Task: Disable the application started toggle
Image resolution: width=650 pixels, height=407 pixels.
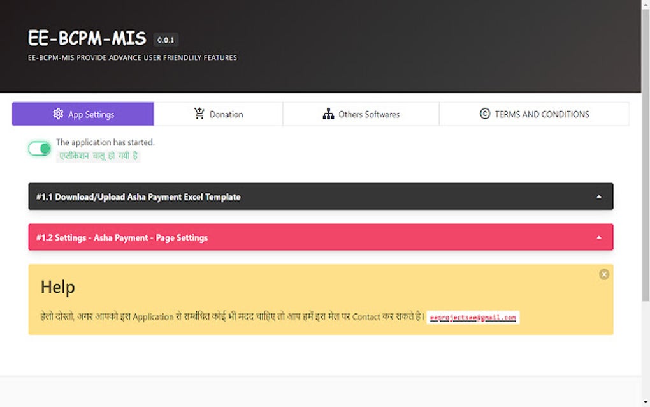Action: [39, 148]
